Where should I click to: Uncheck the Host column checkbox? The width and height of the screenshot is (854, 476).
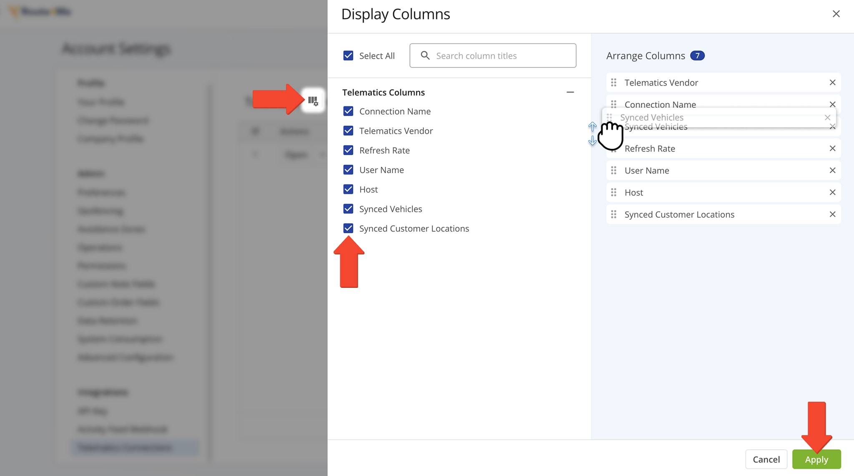tap(348, 189)
